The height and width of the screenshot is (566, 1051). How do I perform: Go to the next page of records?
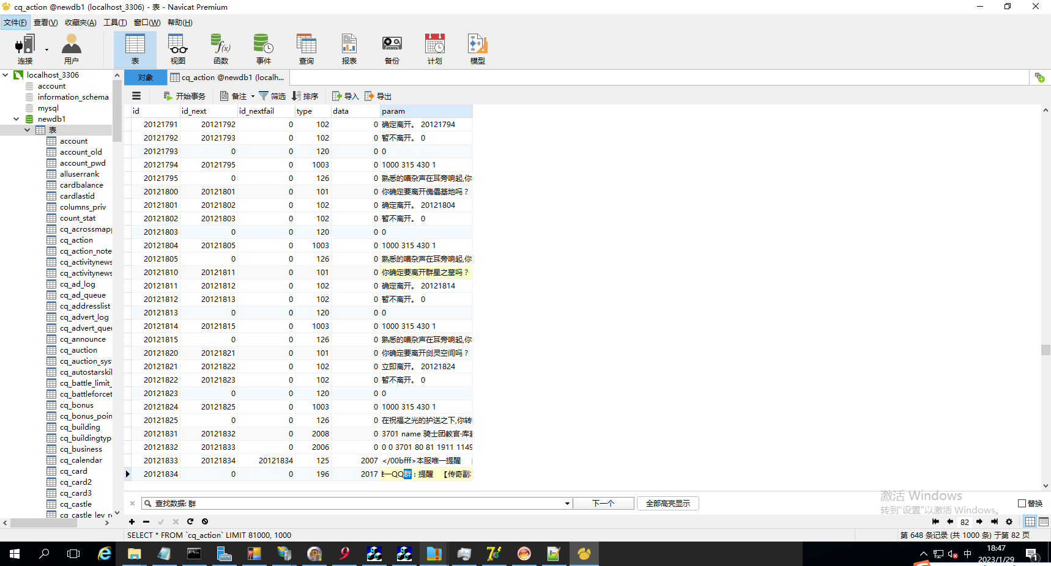tap(979, 521)
